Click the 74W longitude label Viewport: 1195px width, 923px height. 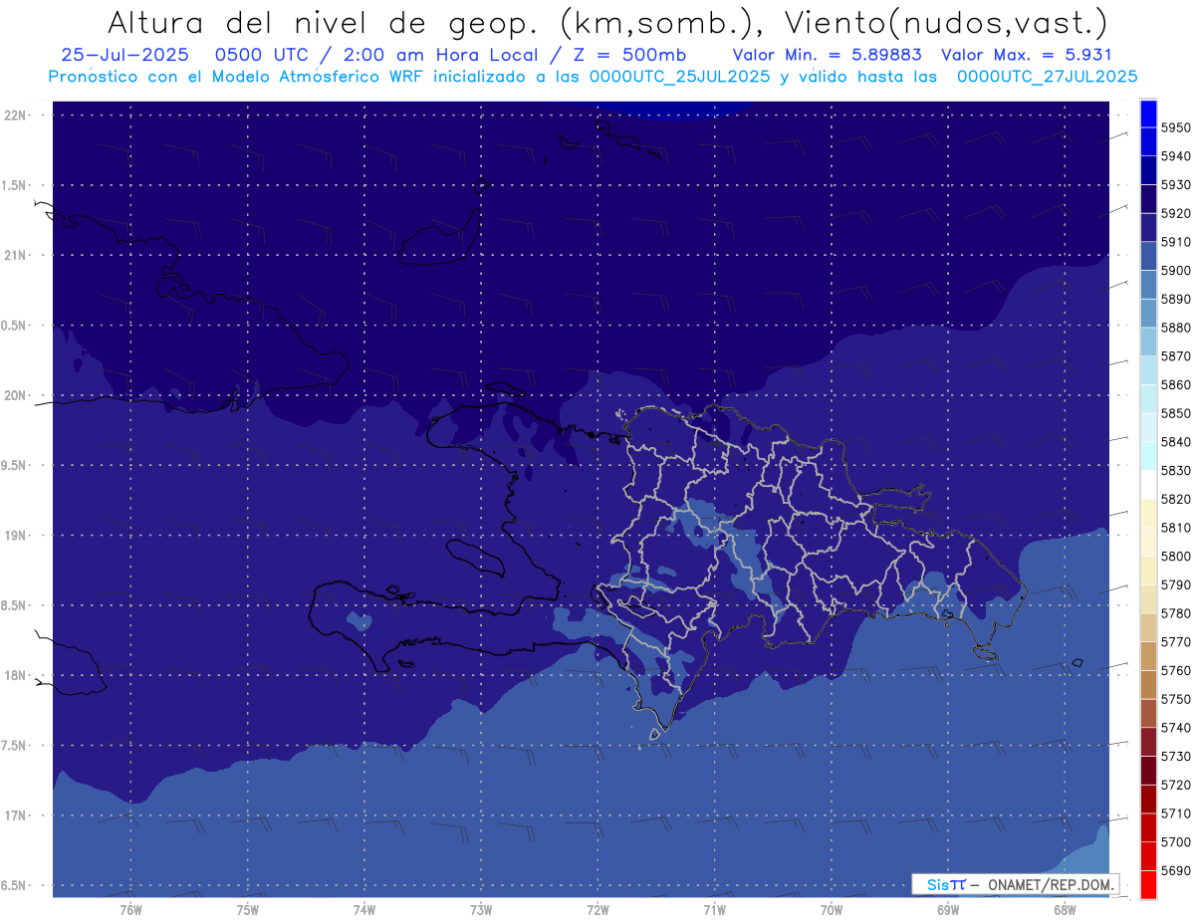point(364,909)
